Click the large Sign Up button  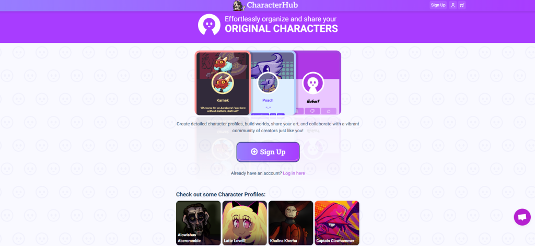point(268,152)
